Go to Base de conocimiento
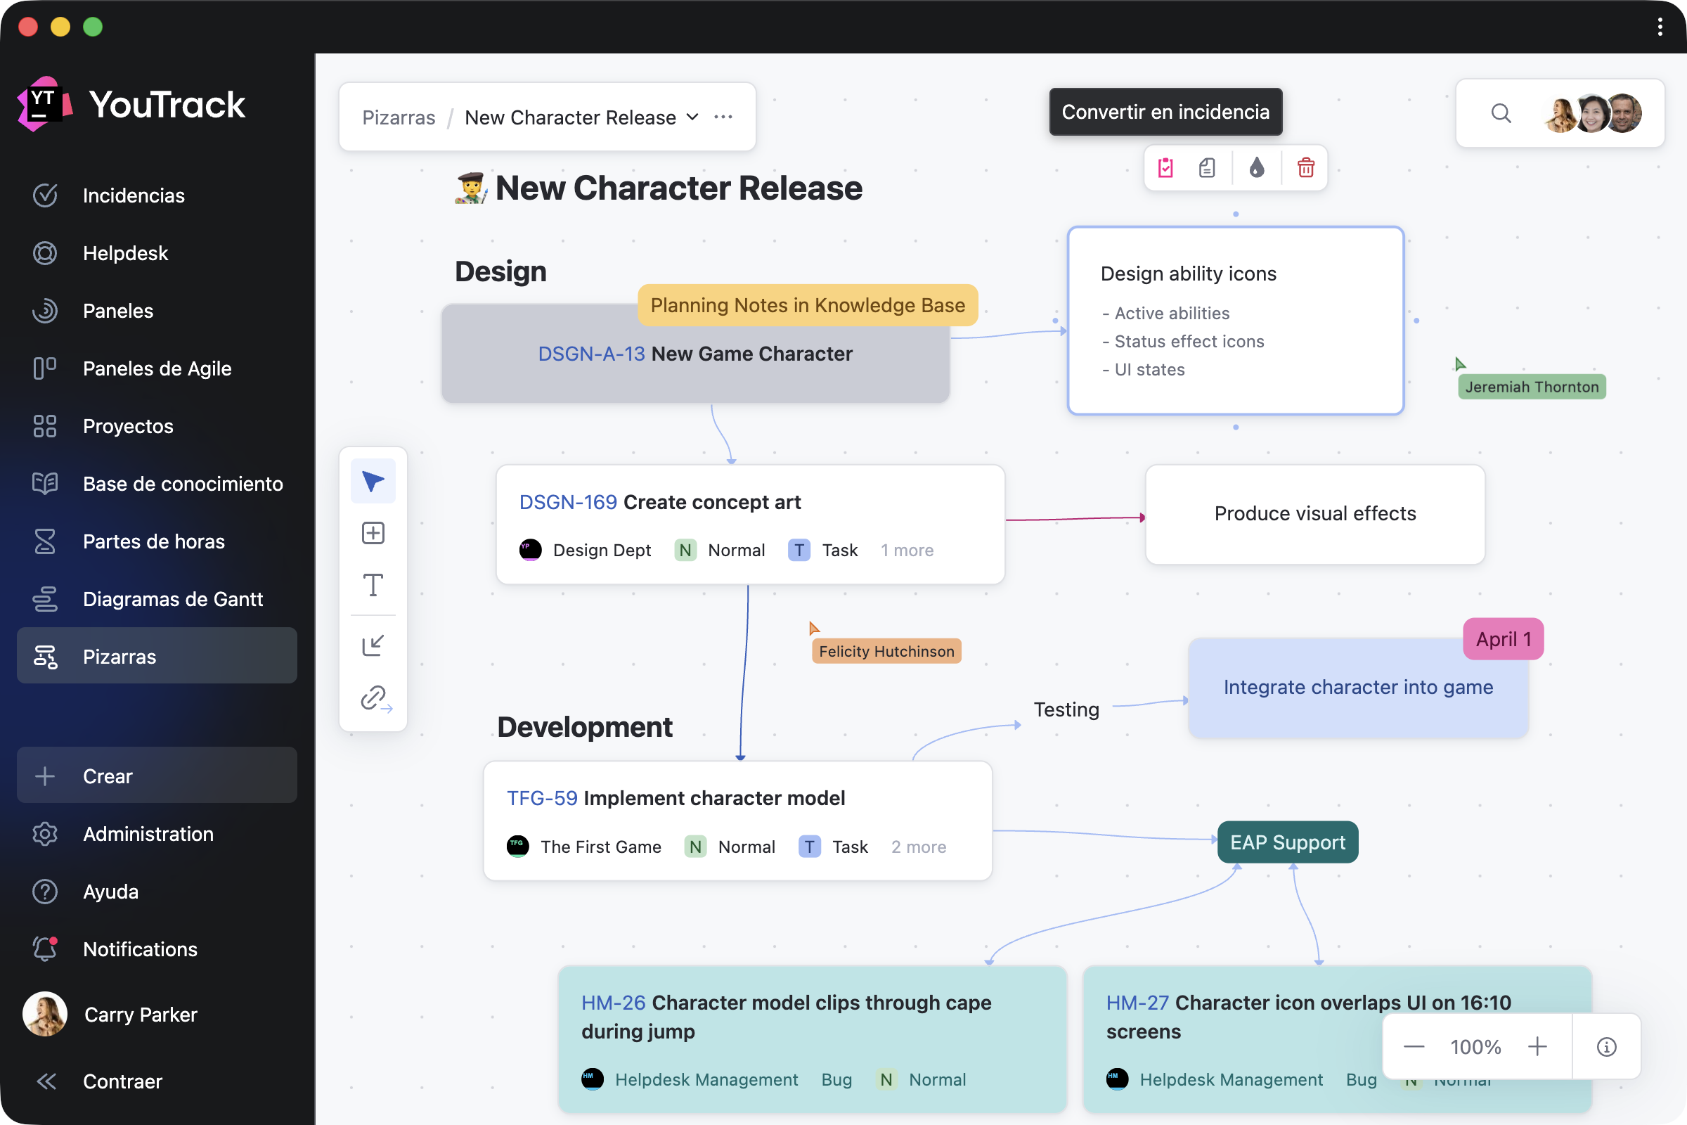1687x1125 pixels. 182,484
